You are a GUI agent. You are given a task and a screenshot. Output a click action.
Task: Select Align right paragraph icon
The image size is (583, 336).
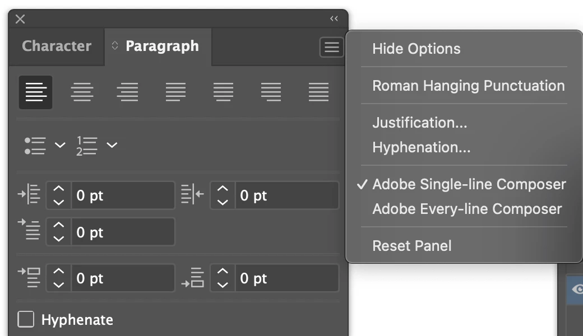click(128, 92)
